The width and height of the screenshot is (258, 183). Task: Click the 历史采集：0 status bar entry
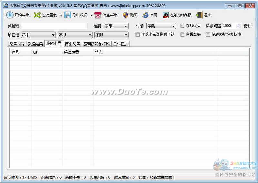pos(100,178)
